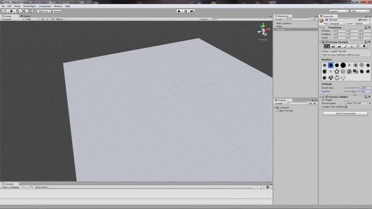
Task: Select Main Camera in Hierarchy
Action: 284,23
